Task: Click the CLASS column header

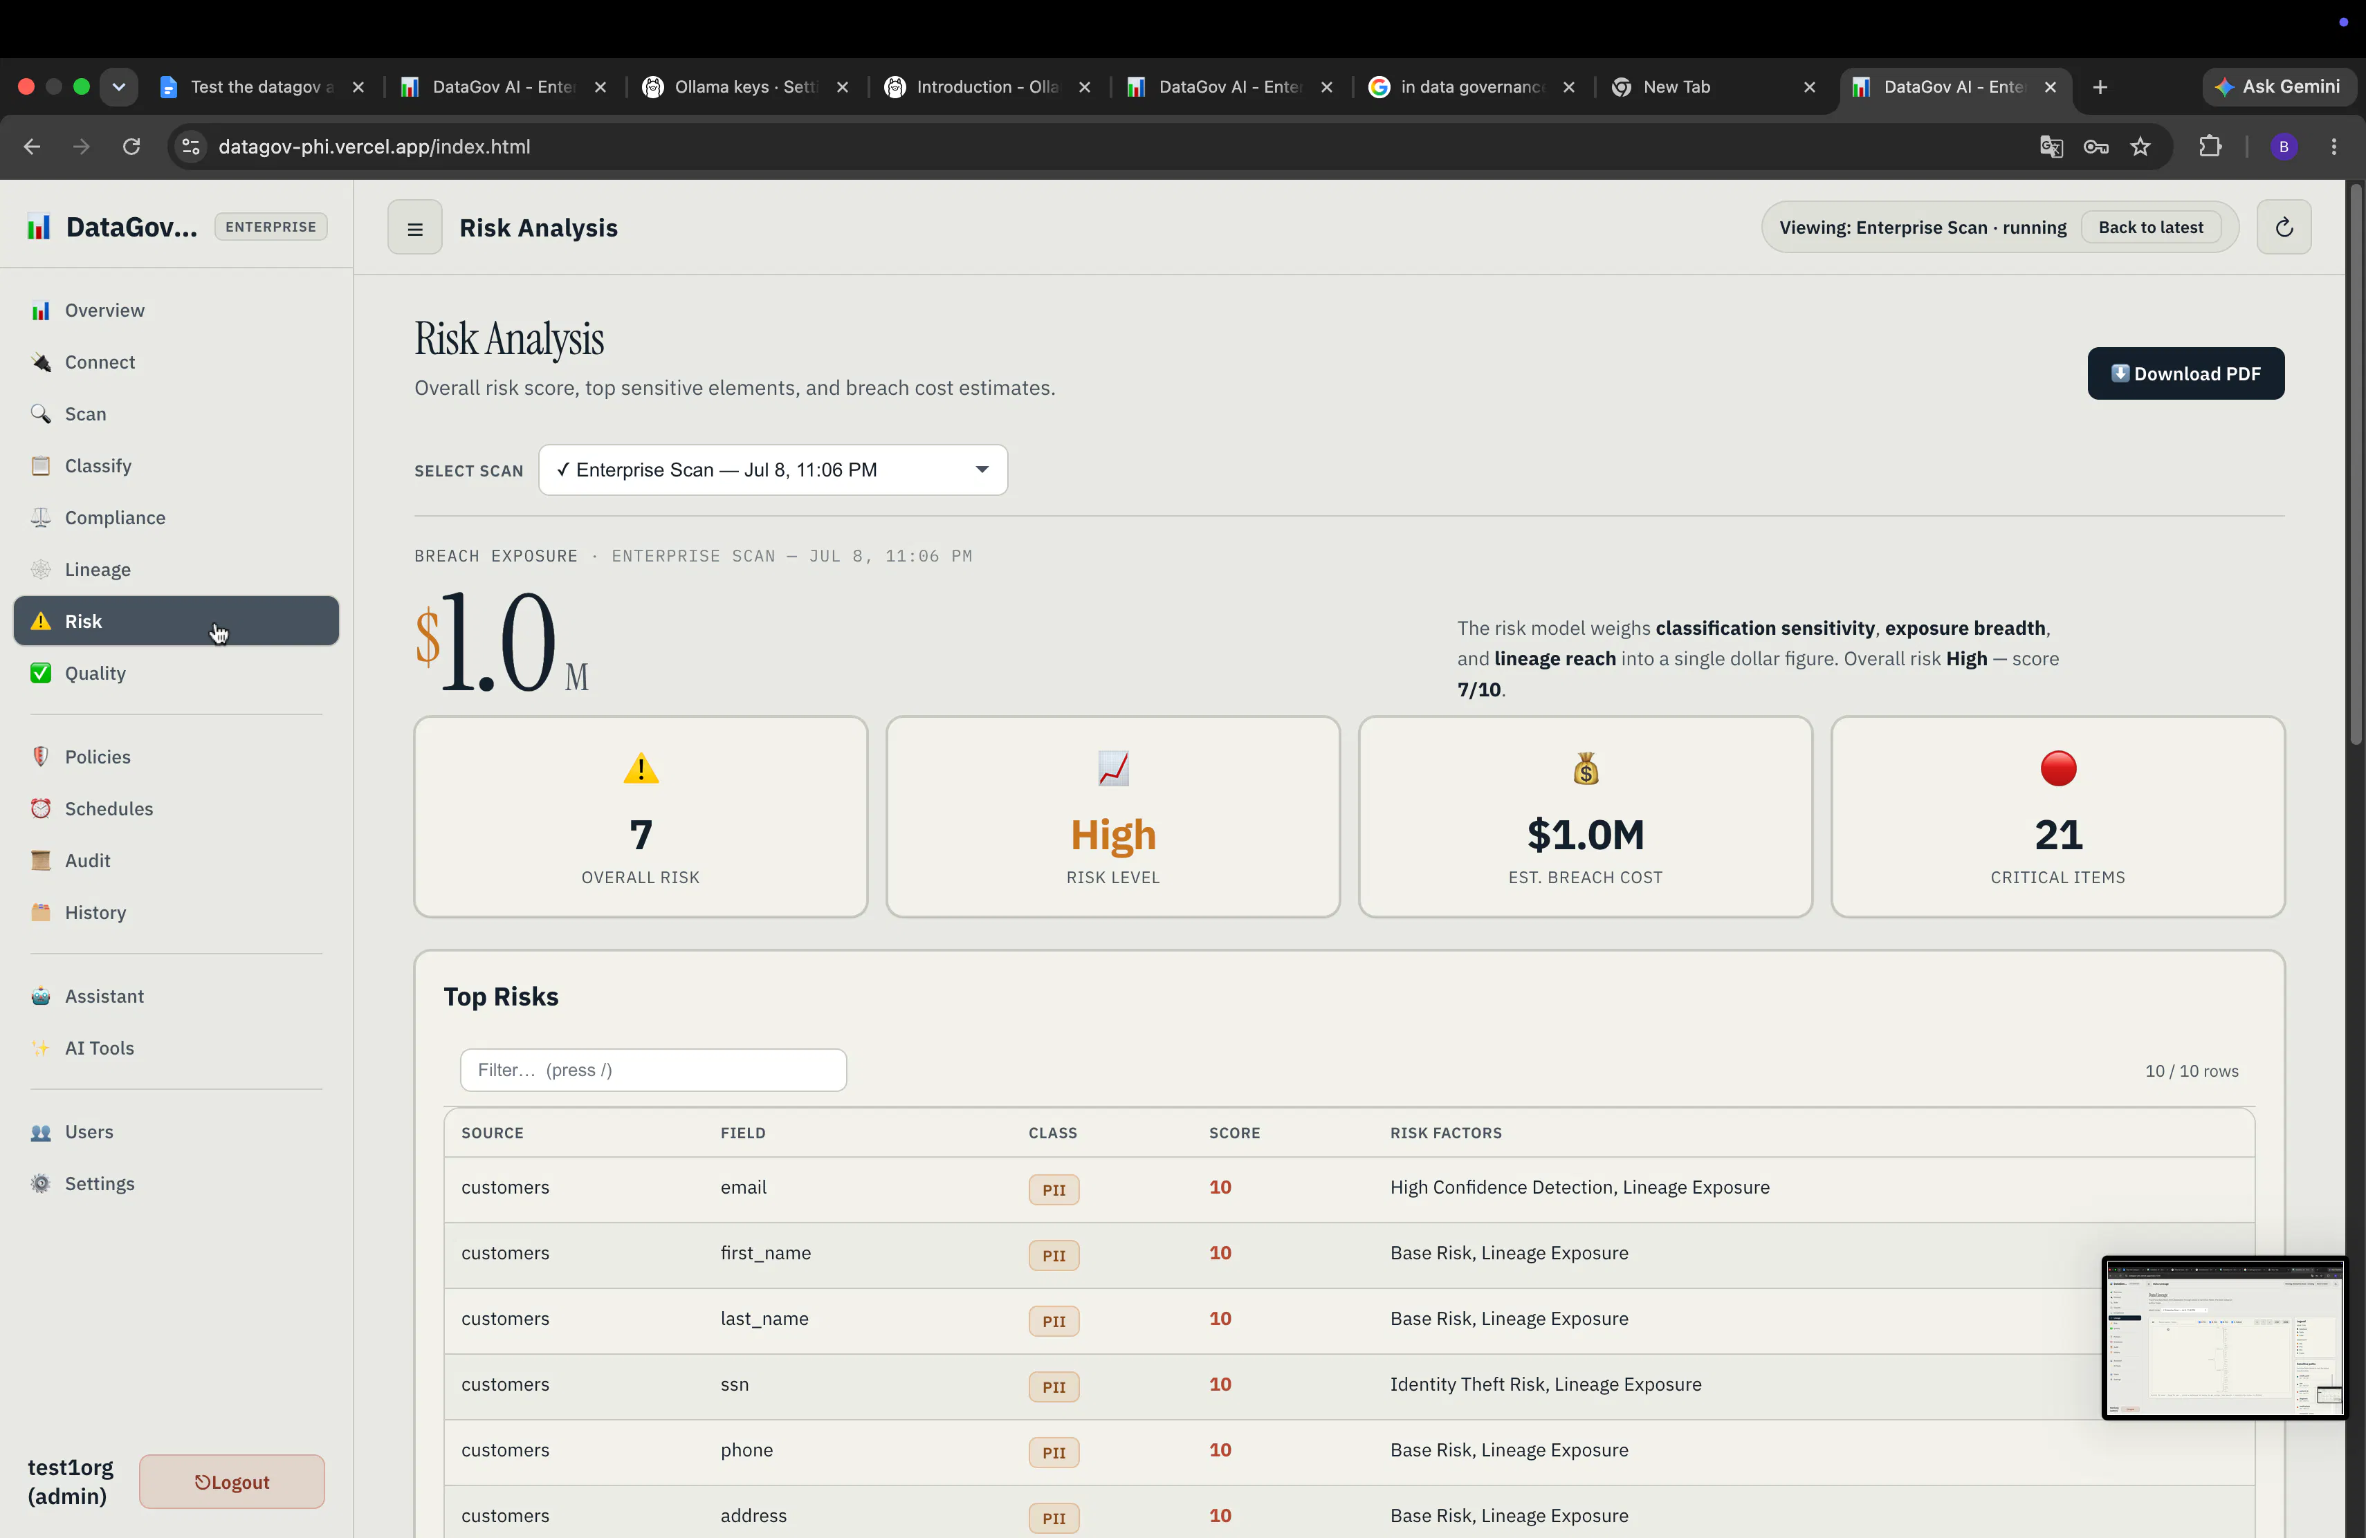Action: pyautogui.click(x=1053, y=1133)
